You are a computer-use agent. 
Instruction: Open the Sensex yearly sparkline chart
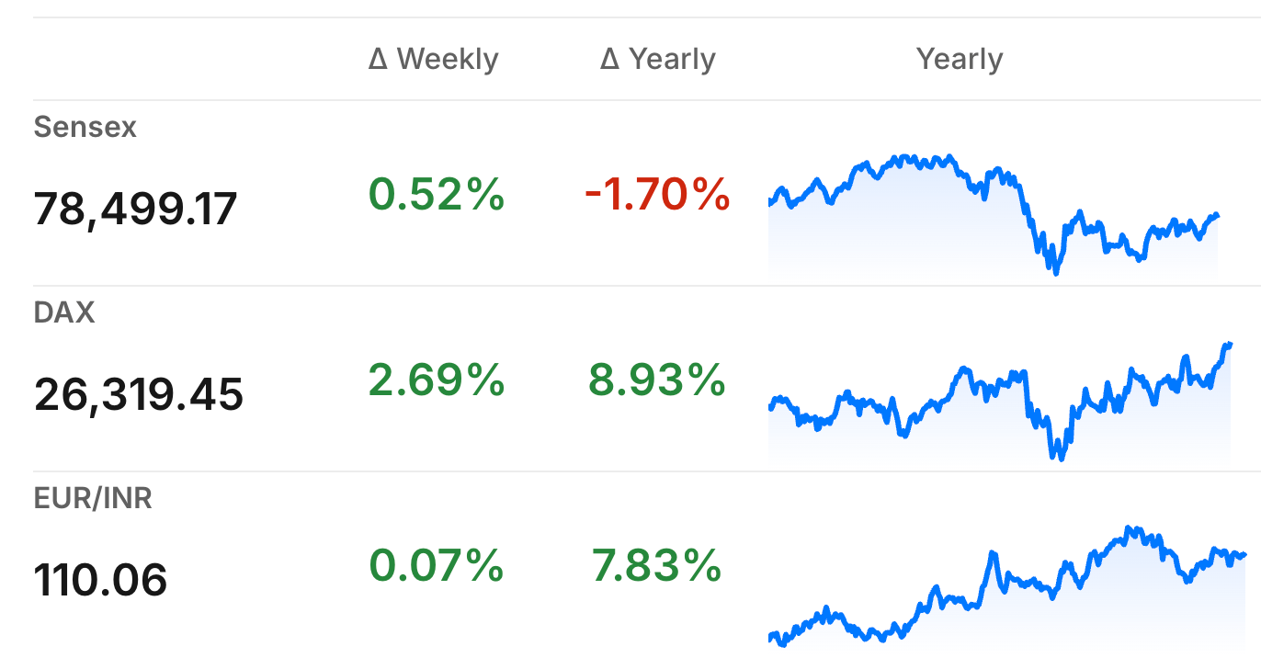click(994, 214)
